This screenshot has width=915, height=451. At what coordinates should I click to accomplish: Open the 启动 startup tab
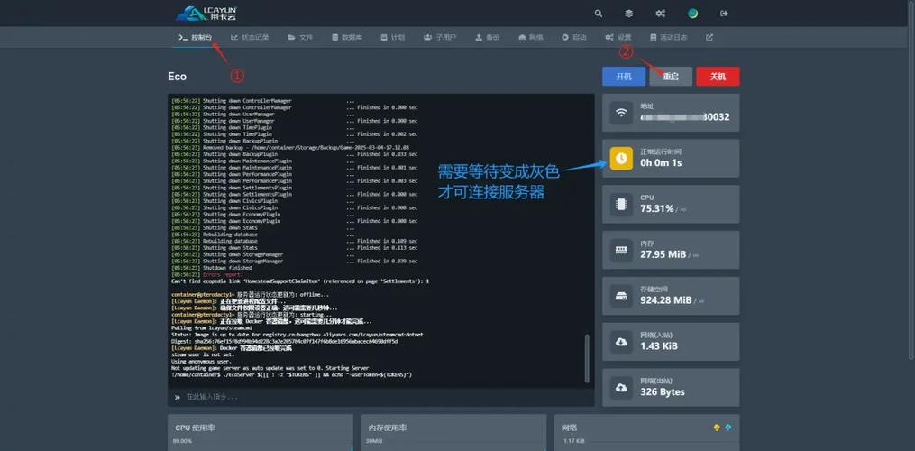pos(573,37)
